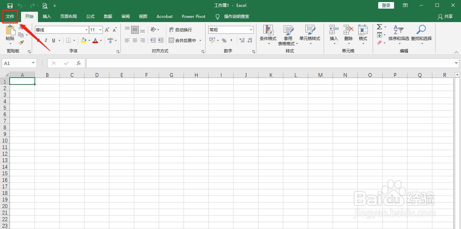The width and height of the screenshot is (461, 229).
Task: Switch to the 插入 (Insert) tab
Action: [47, 17]
